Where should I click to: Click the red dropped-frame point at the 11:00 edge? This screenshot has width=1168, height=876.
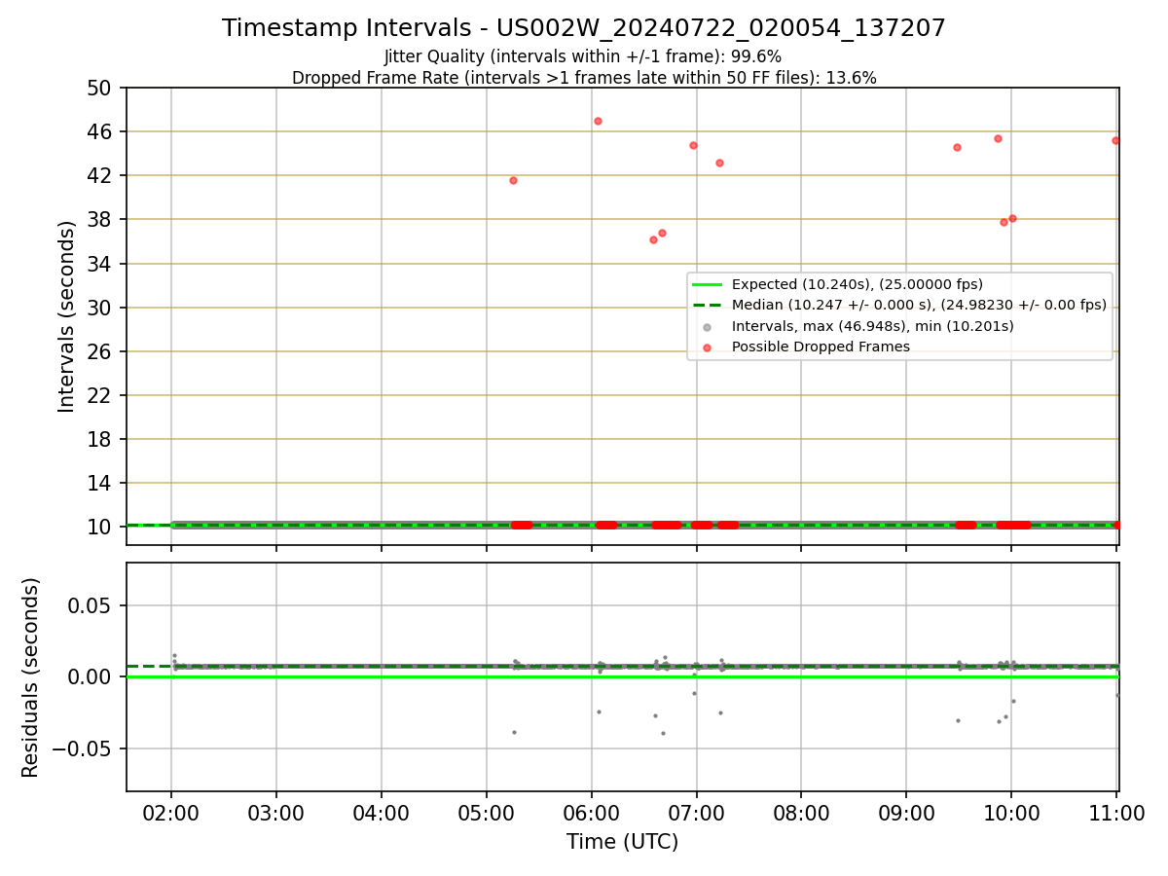(1115, 140)
